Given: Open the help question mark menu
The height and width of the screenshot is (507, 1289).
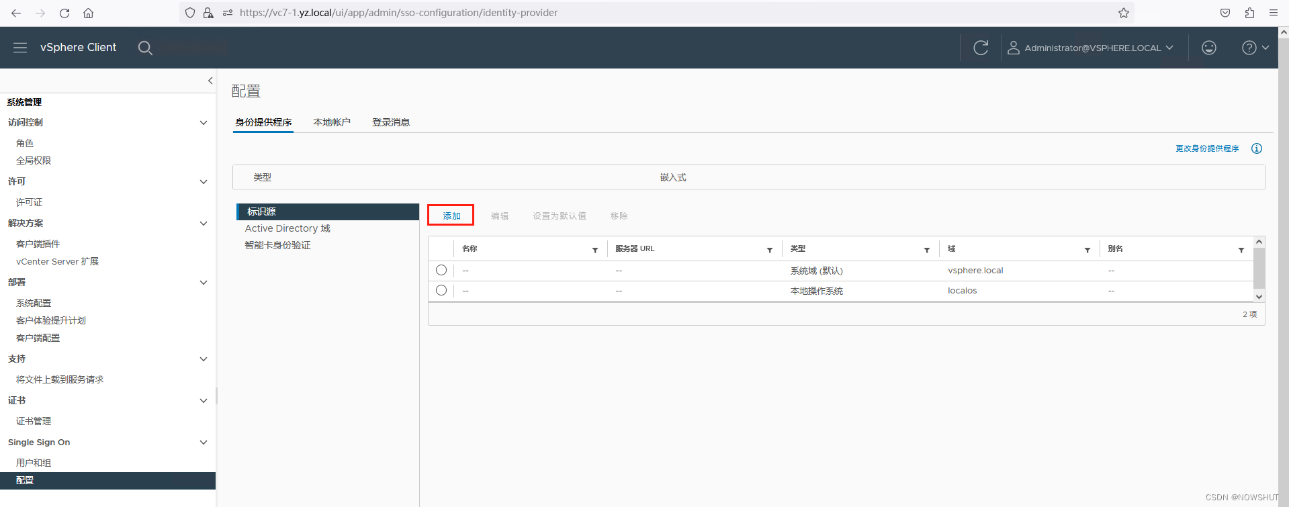Looking at the screenshot, I should coord(1255,48).
